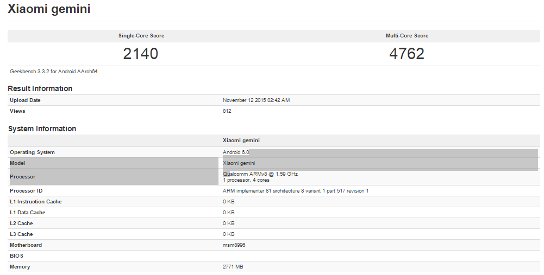The image size is (544, 275).
Task: Click the Result Information heading
Action: [x=40, y=88]
